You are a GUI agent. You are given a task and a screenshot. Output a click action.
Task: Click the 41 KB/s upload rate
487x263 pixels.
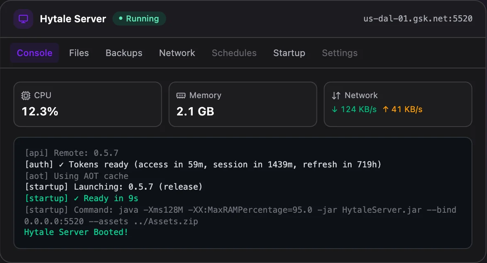407,110
